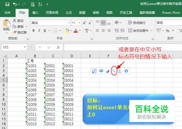This screenshot has width=182, height=129.
Task: Toggle Align Right
Action: pyautogui.click(x=109, y=30)
